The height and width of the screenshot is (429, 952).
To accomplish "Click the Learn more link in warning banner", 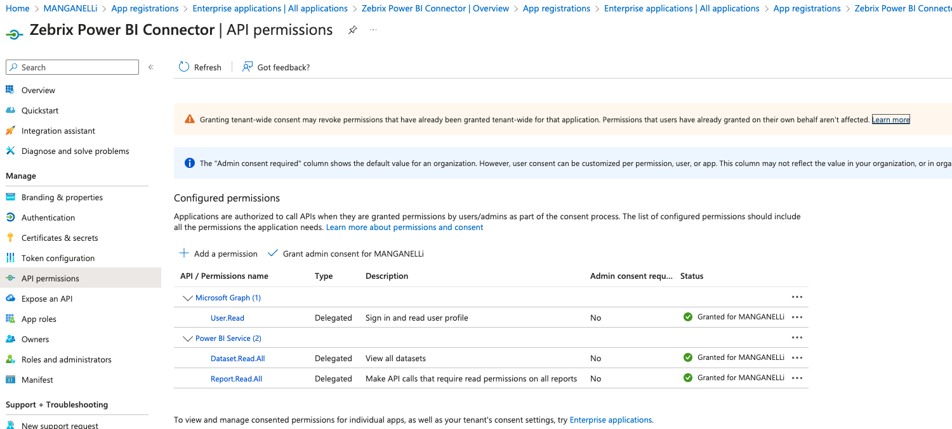I will pos(890,120).
